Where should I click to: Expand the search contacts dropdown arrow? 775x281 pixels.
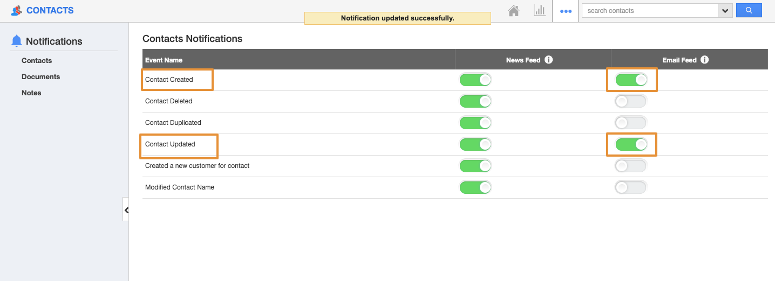(725, 11)
